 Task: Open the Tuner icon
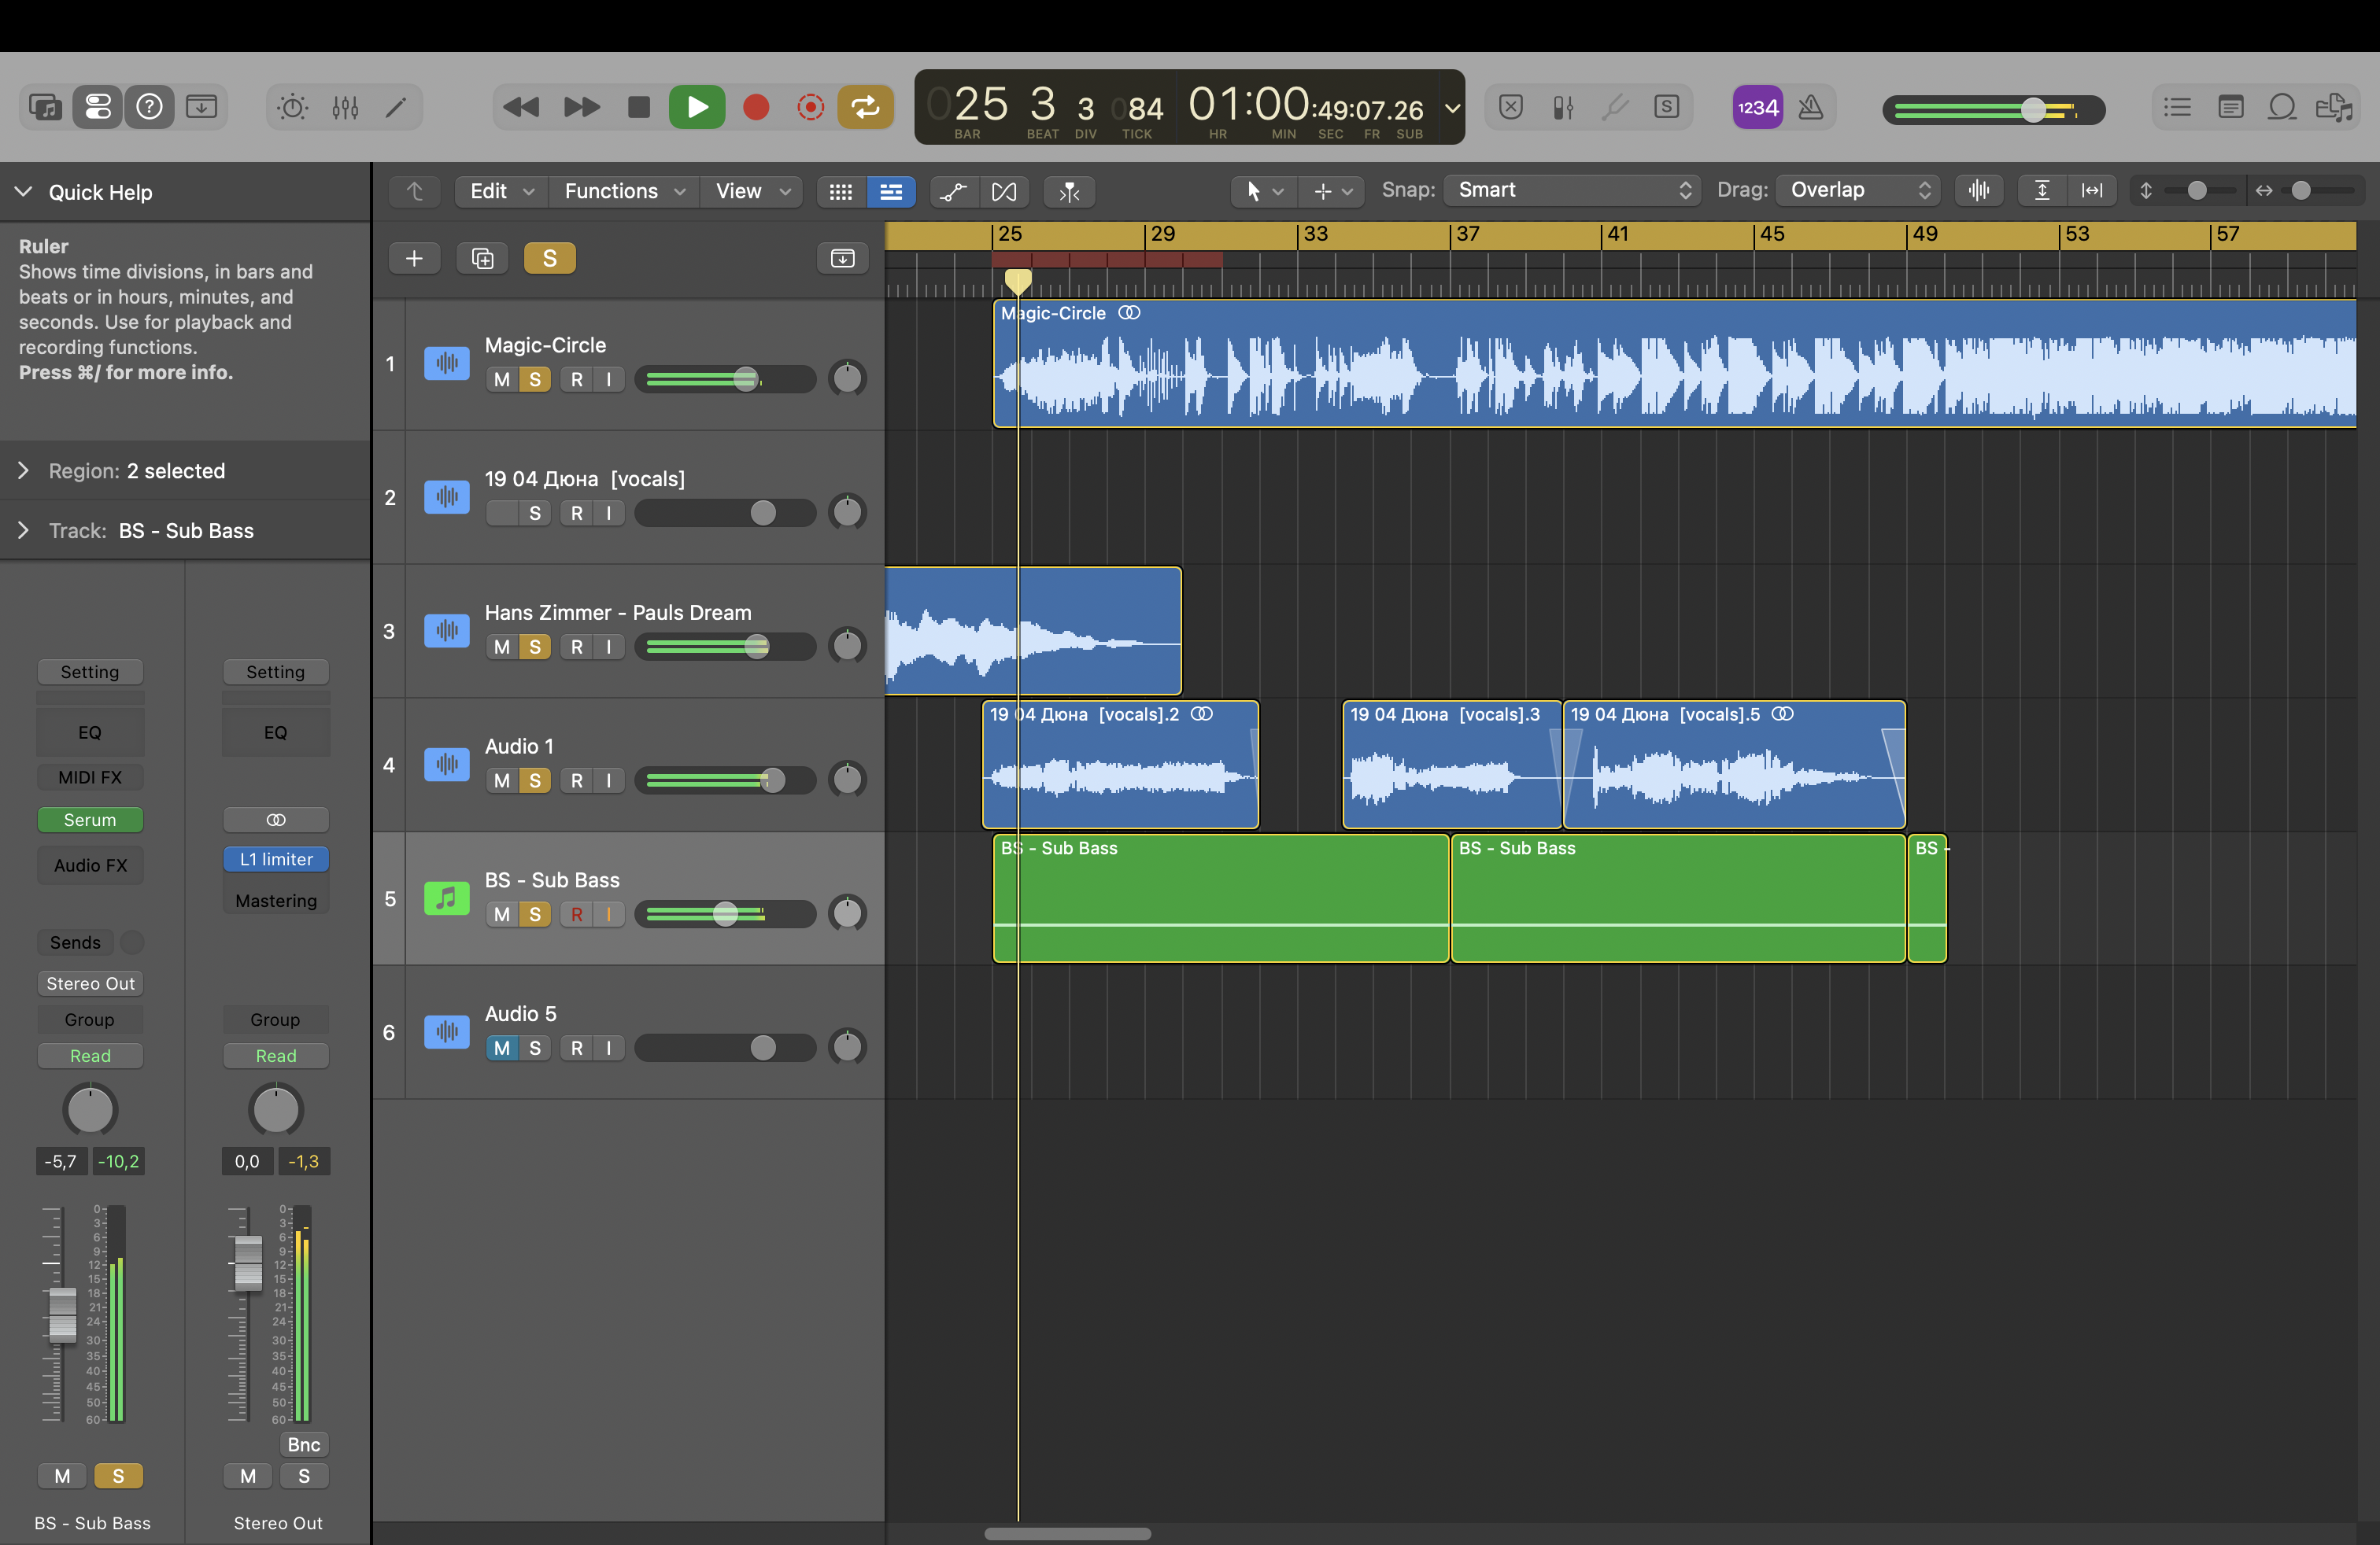[1615, 107]
